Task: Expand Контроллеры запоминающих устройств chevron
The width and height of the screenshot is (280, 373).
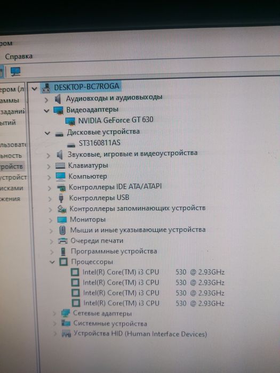Action: coord(50,209)
